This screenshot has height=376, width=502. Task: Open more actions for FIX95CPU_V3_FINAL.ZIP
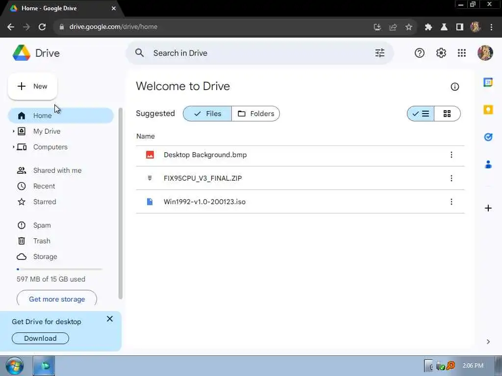coord(451,178)
